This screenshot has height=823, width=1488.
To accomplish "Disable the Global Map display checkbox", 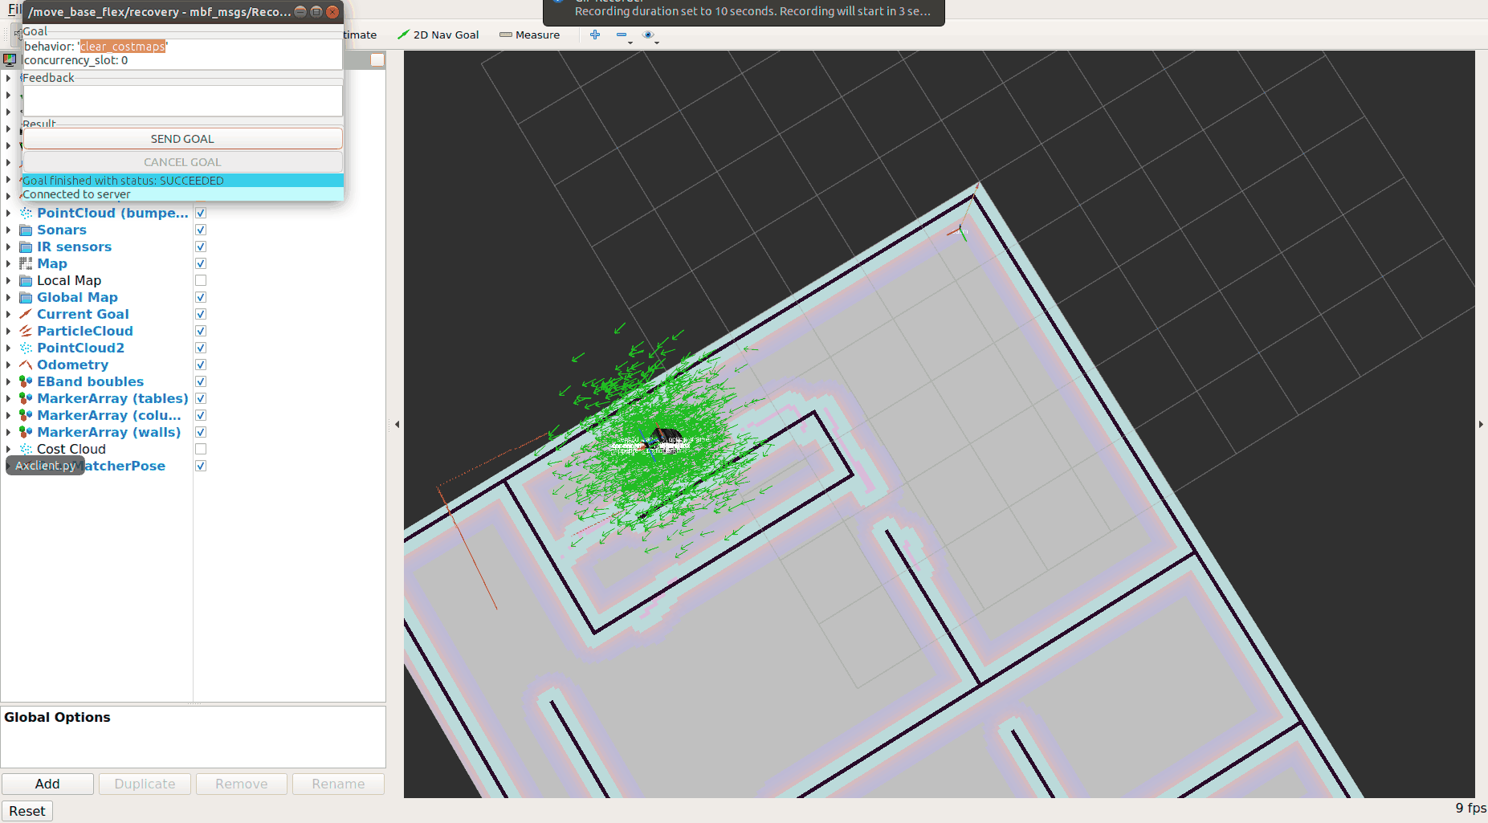I will point(200,297).
